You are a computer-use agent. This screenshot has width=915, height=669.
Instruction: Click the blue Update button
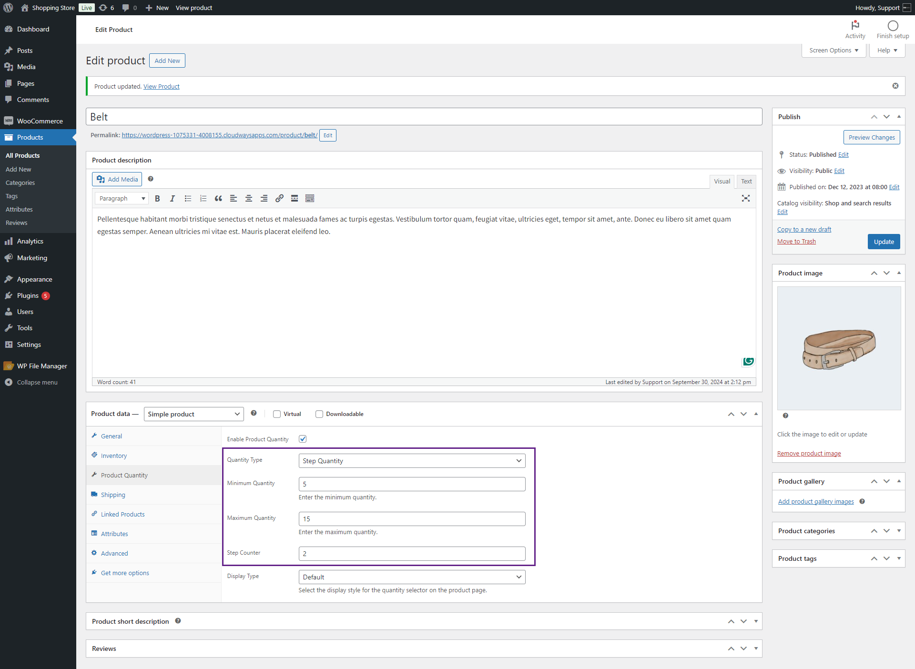(884, 242)
